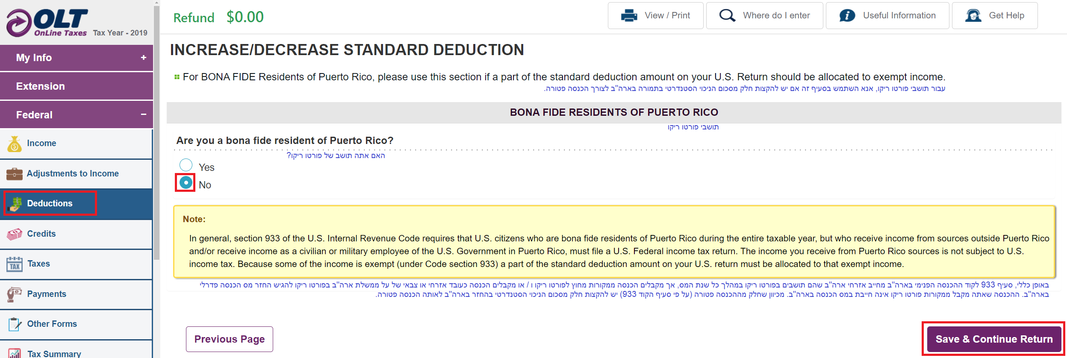Click the money bag Income icon

click(15, 144)
